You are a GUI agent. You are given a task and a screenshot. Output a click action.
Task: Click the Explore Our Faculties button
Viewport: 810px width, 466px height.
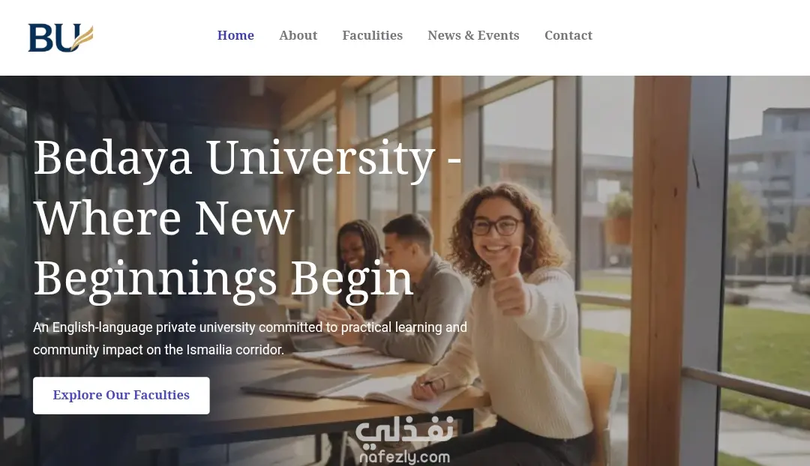pos(121,396)
